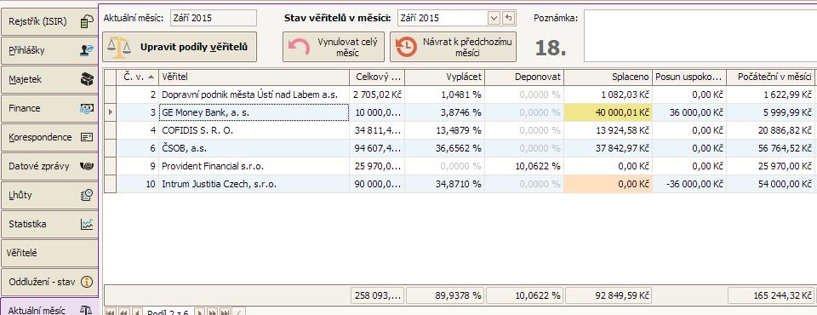
Task: Click into the Poznámka text field
Action: click(x=700, y=36)
